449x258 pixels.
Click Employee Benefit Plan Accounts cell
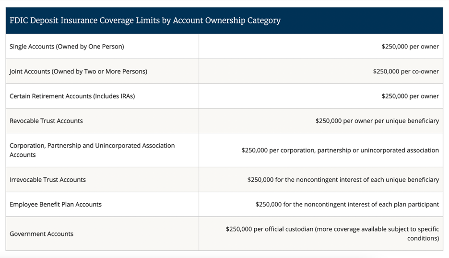56,204
